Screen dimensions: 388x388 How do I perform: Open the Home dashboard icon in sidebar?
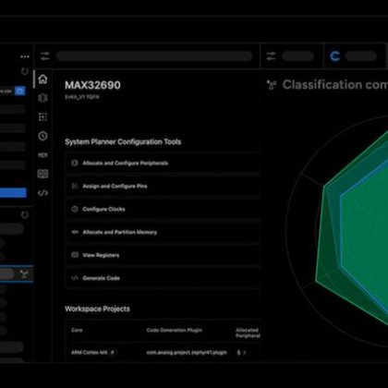tap(42, 79)
